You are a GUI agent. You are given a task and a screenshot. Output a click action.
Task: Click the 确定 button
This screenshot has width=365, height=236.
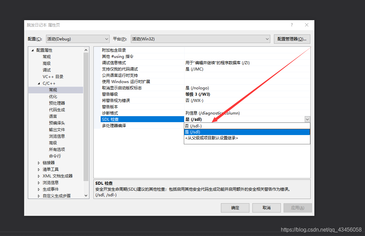235,208
